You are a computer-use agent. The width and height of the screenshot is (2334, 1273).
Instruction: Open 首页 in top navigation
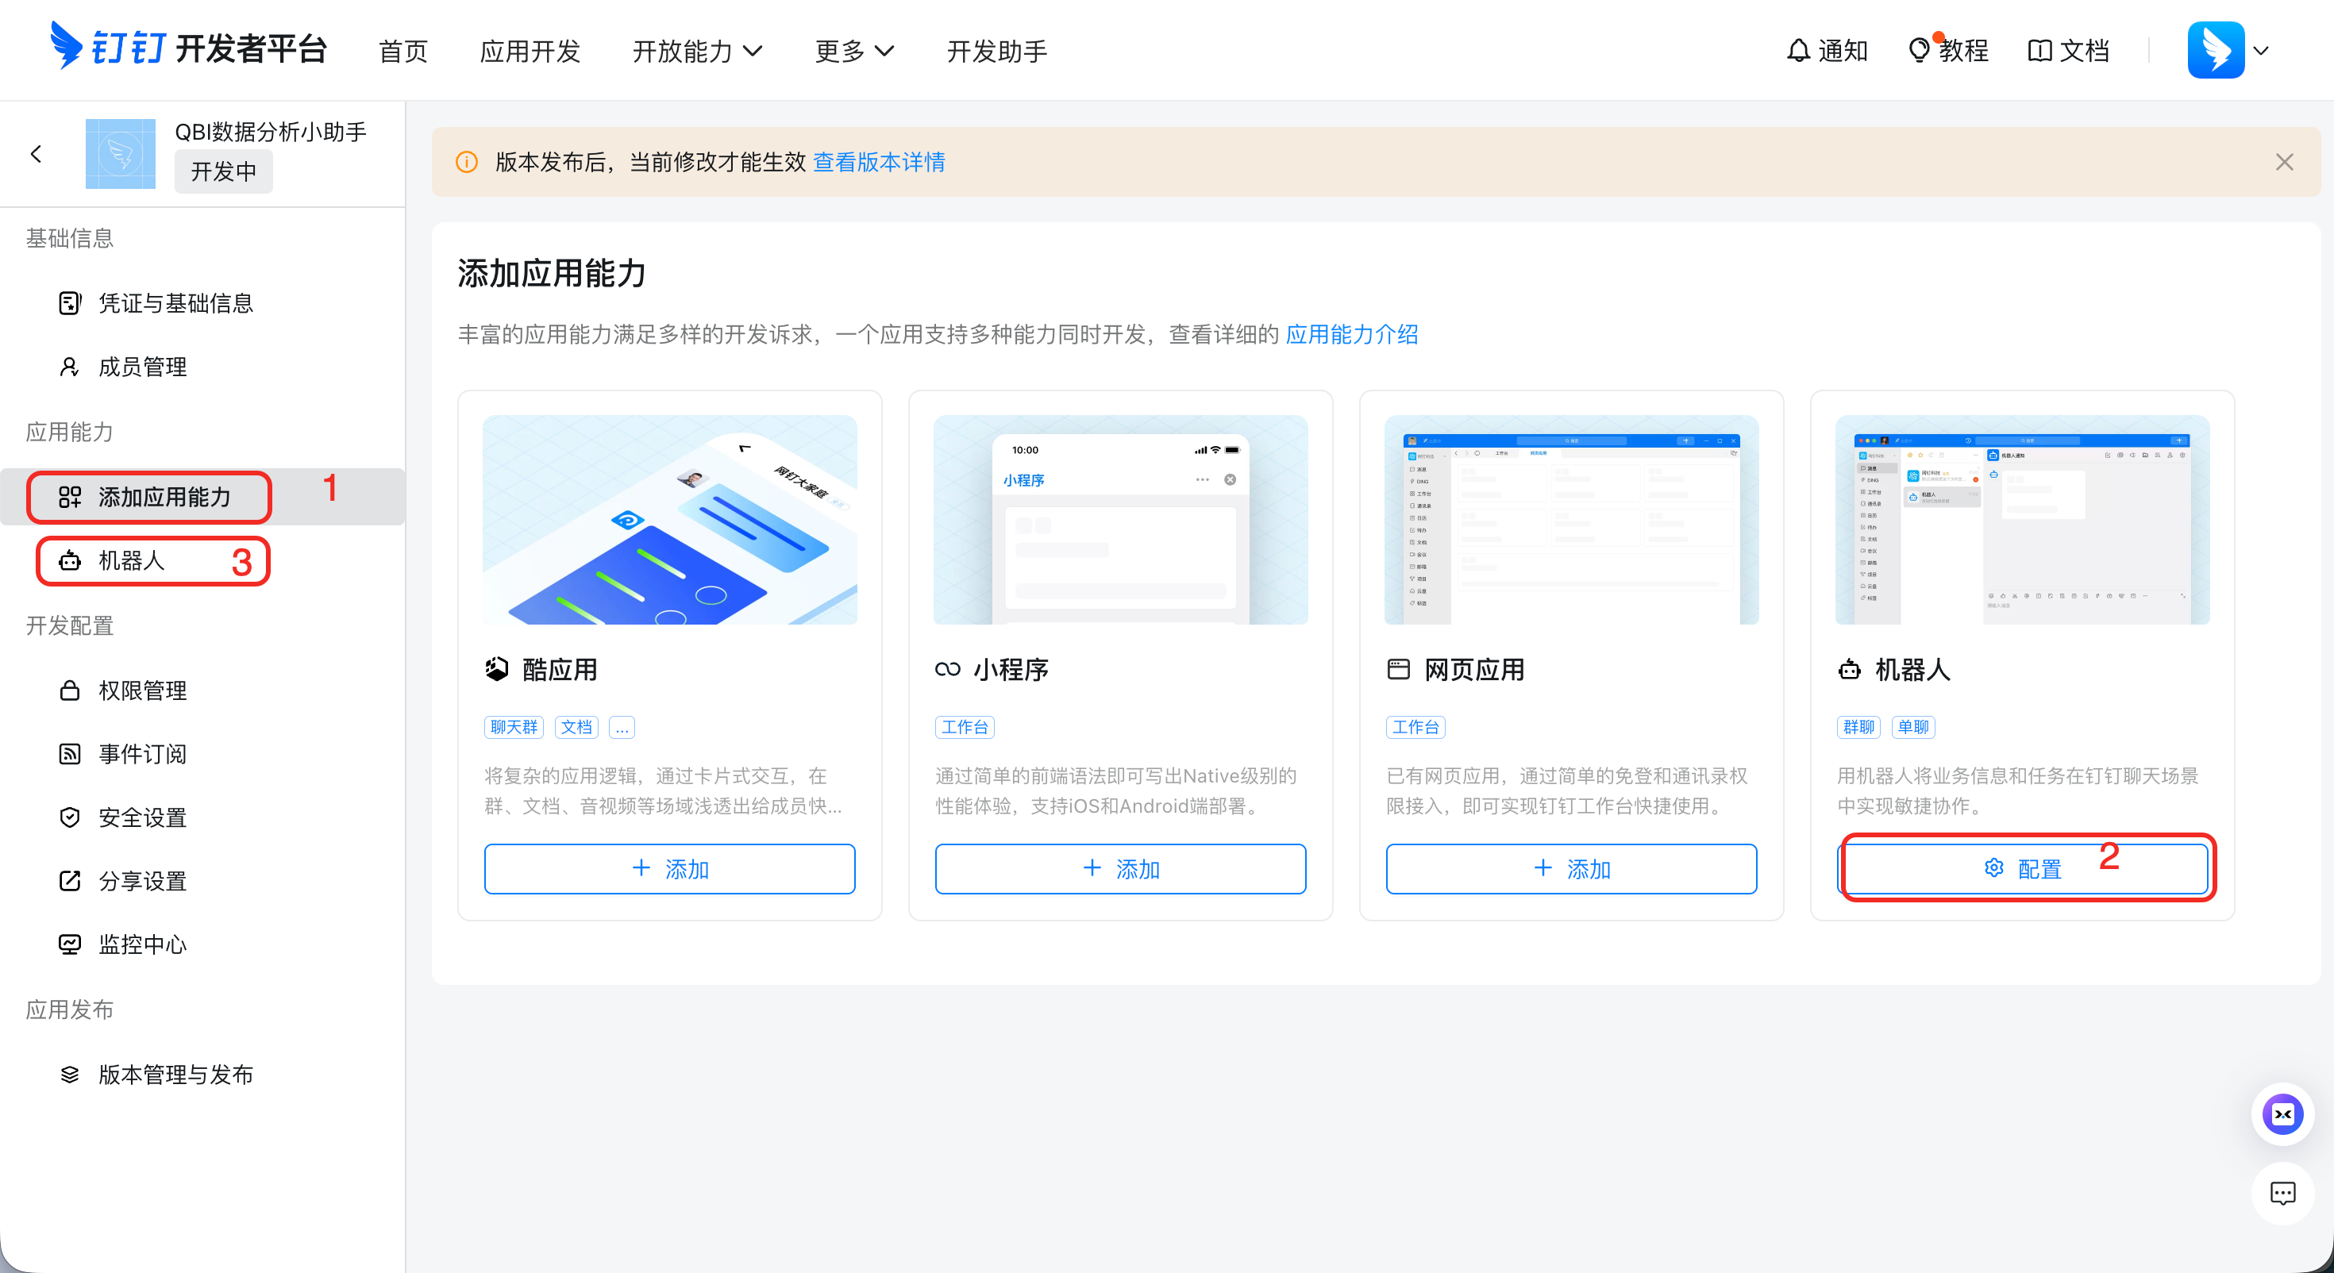403,51
